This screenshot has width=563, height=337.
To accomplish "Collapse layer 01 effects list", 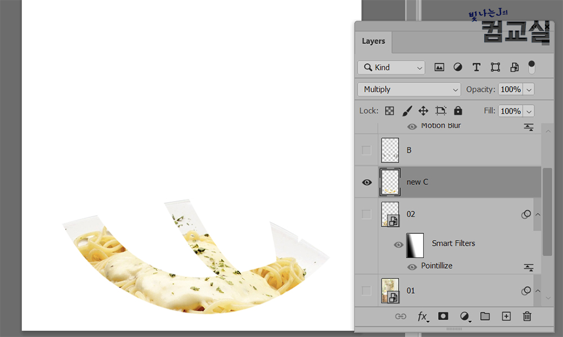I will point(538,291).
